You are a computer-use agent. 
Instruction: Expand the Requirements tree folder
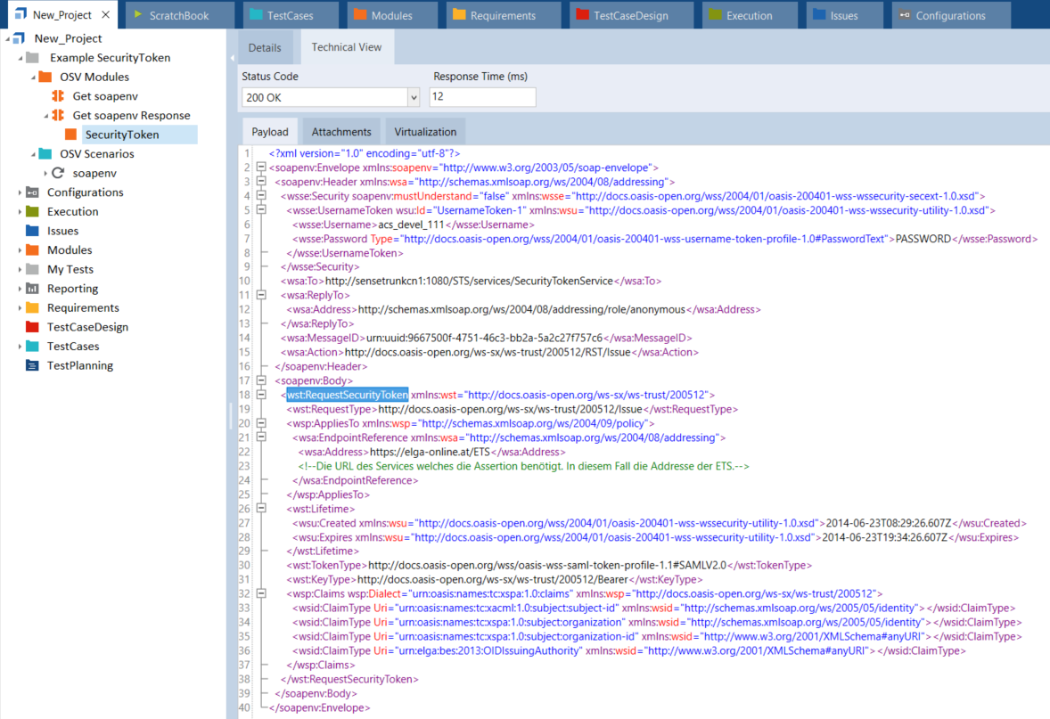(21, 308)
